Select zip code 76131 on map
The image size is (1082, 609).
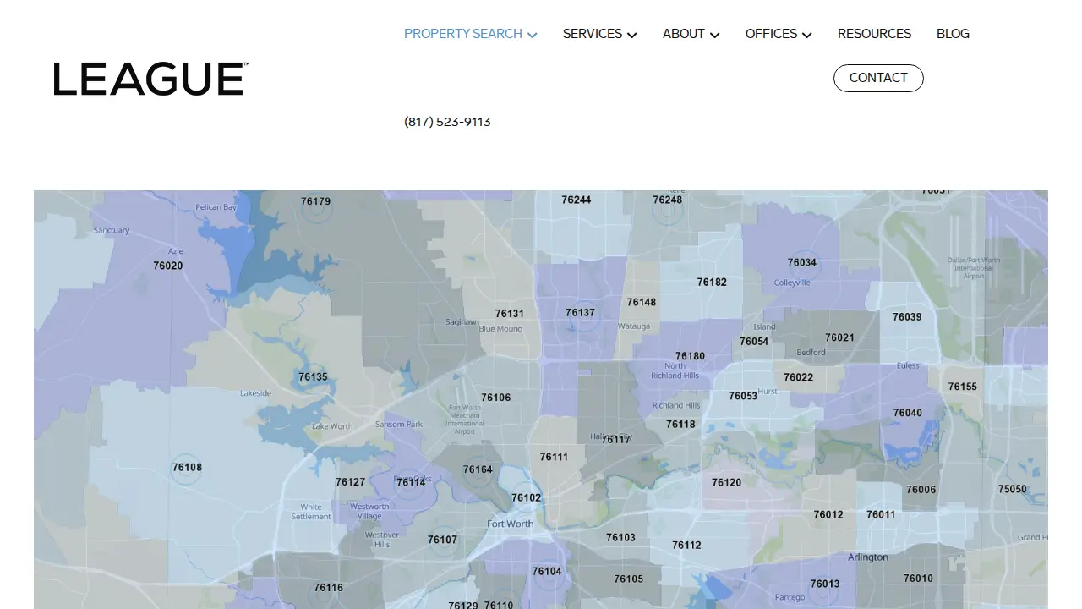click(x=509, y=313)
